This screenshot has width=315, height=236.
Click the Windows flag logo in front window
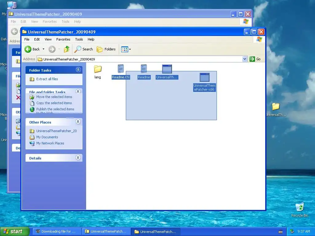coord(259,39)
